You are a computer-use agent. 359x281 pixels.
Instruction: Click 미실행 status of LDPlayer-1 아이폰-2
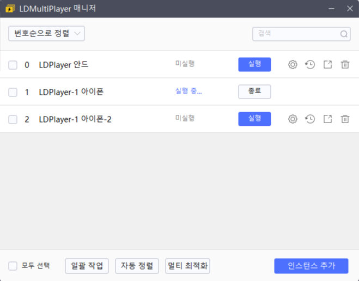185,118
